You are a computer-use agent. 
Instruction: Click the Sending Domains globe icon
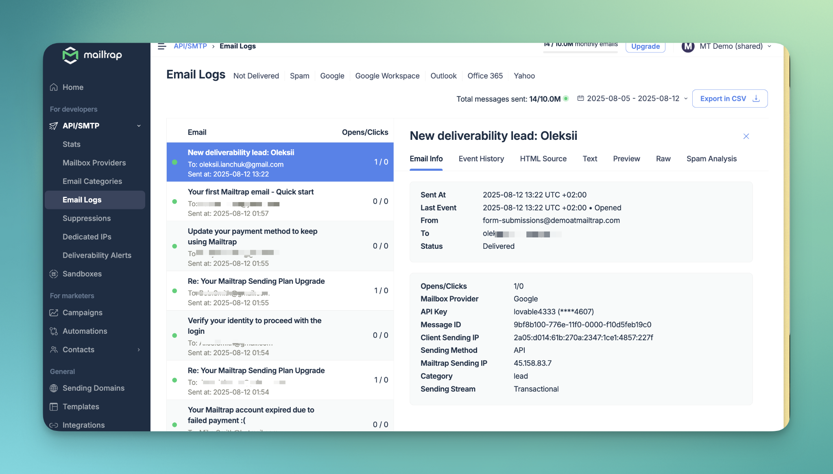(x=54, y=388)
